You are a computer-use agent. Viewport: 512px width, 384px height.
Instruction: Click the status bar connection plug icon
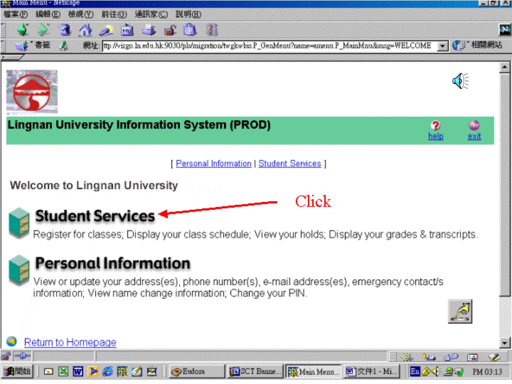[22, 356]
